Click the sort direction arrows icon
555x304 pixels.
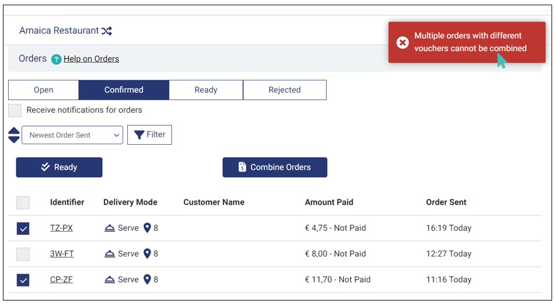click(14, 135)
